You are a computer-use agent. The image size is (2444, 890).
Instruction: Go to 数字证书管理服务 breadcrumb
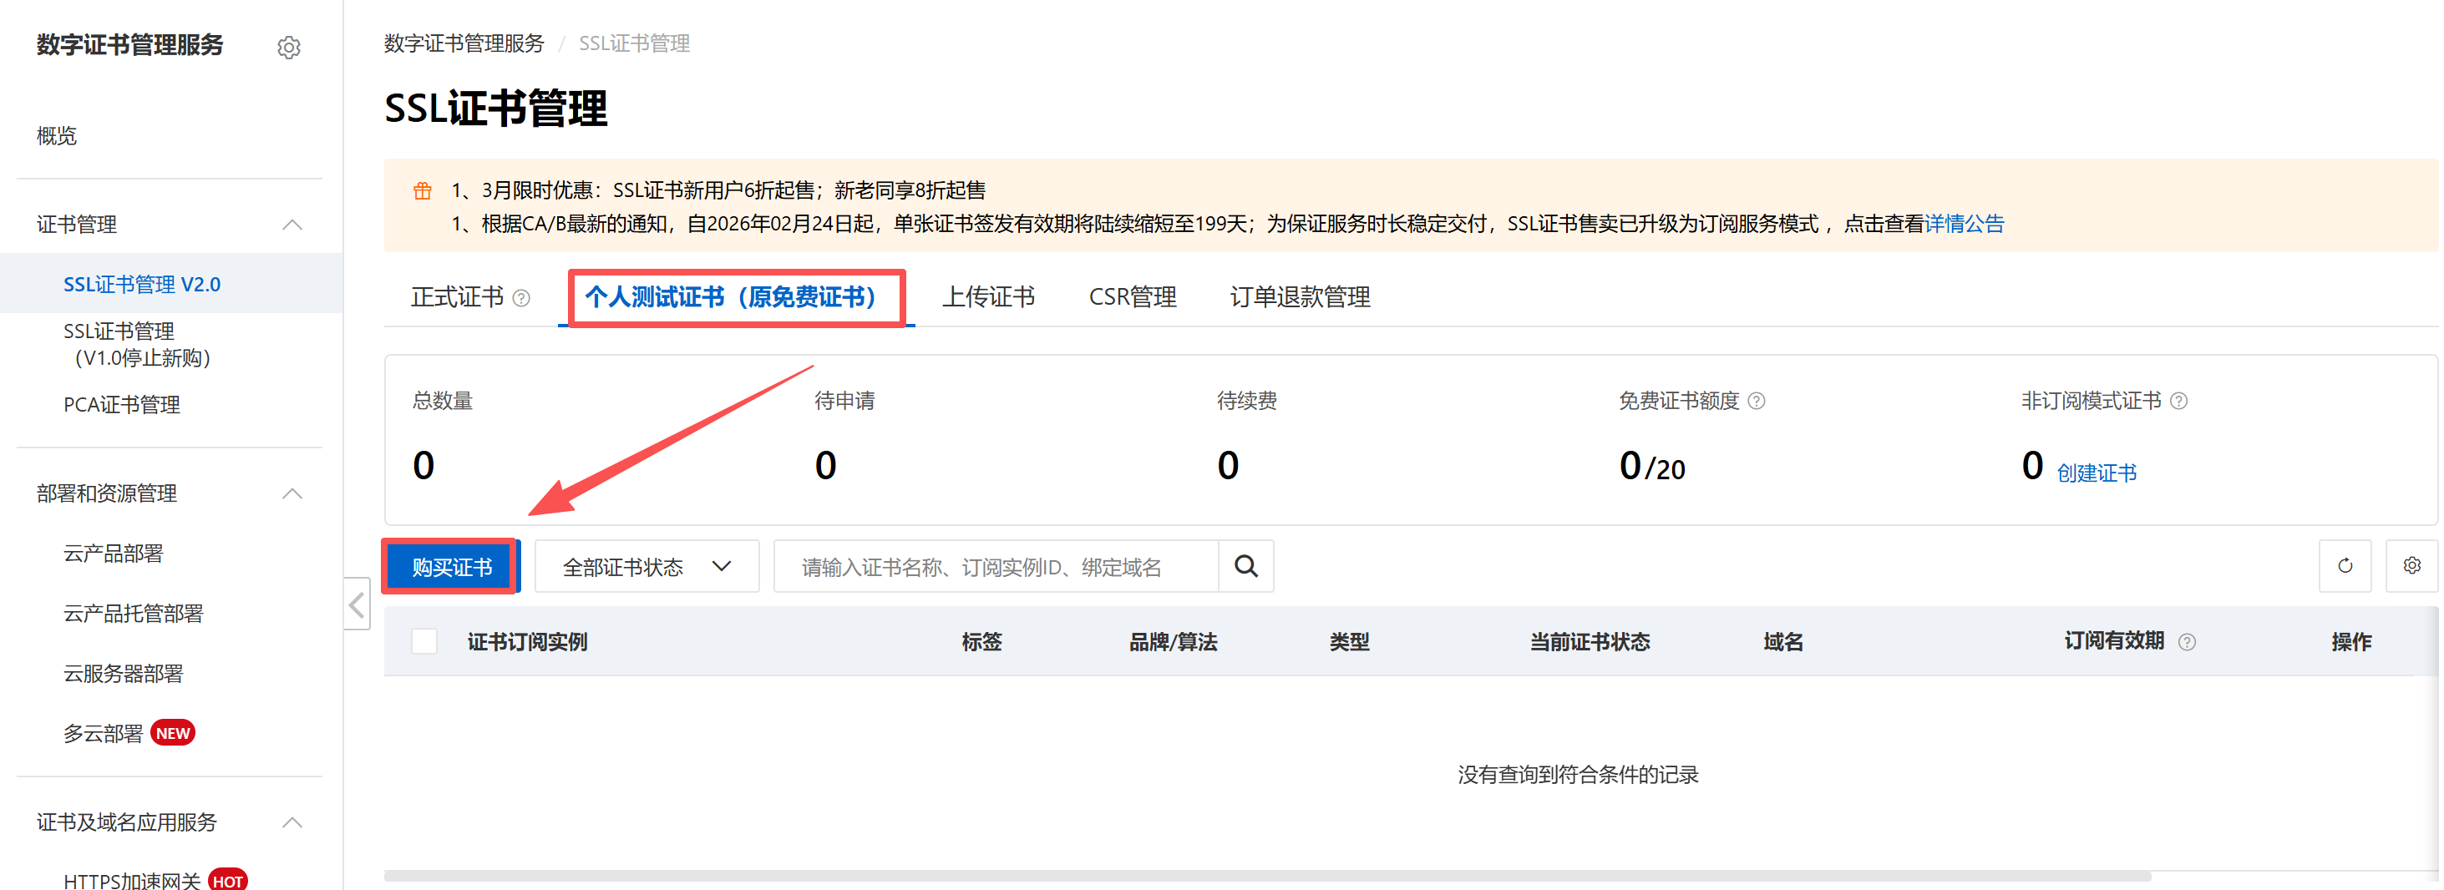(x=464, y=43)
